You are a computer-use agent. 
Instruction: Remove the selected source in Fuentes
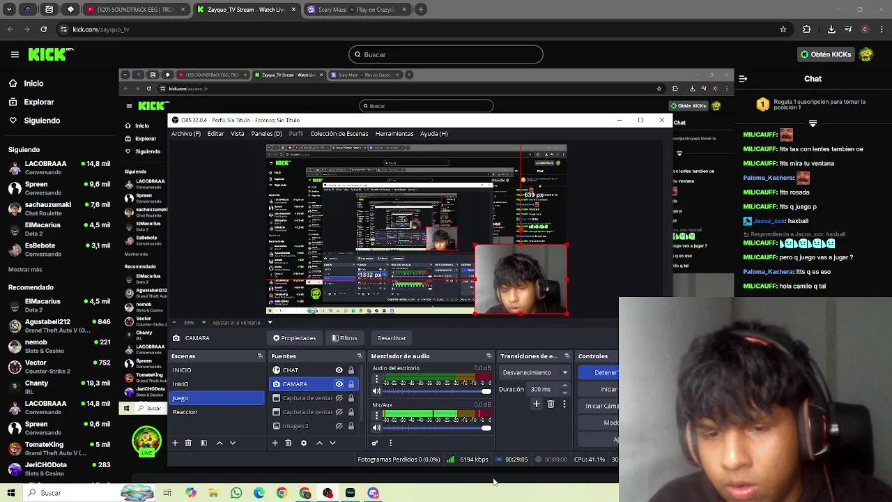pos(288,443)
